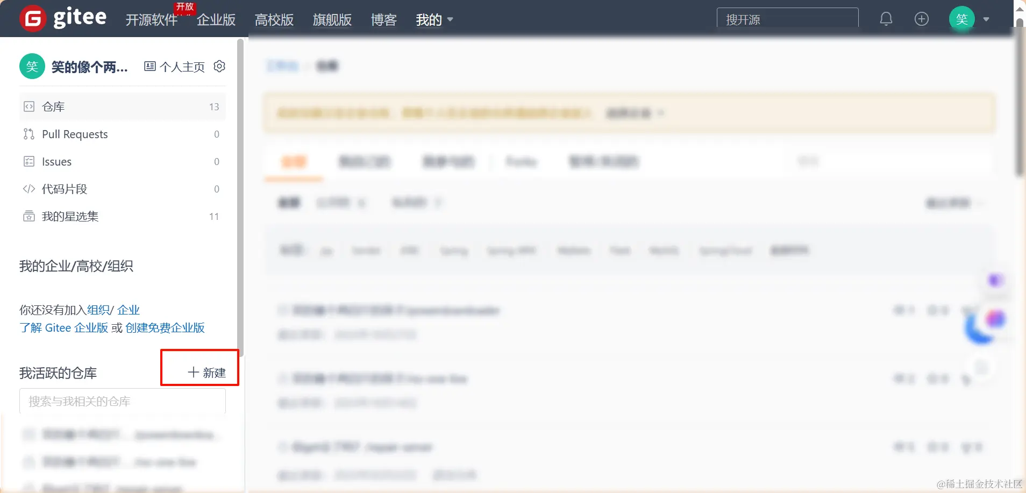Select Pull Requests in the sidebar
1026x493 pixels.
123,134
